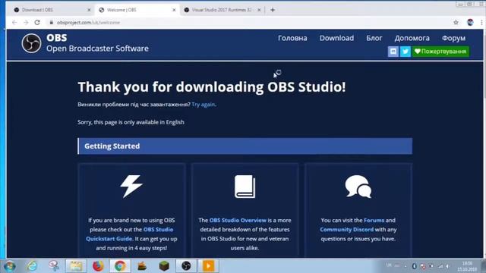Open the Twitter icon button
Viewport: 486px width, 273px height.
click(405, 52)
